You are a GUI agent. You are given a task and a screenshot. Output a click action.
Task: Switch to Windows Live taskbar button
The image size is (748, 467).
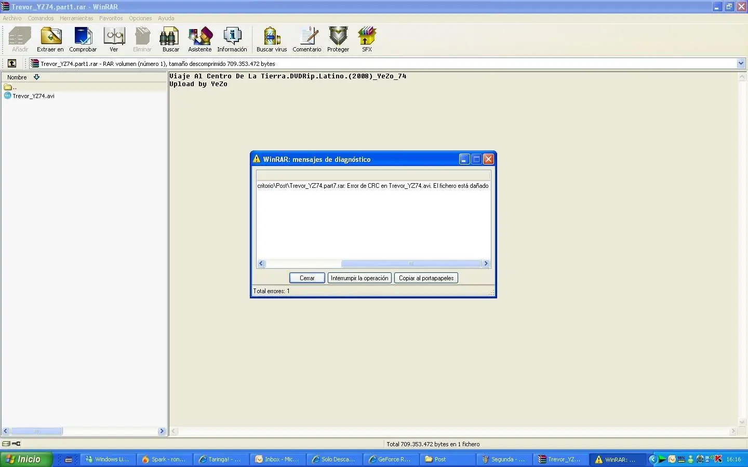coord(108,459)
